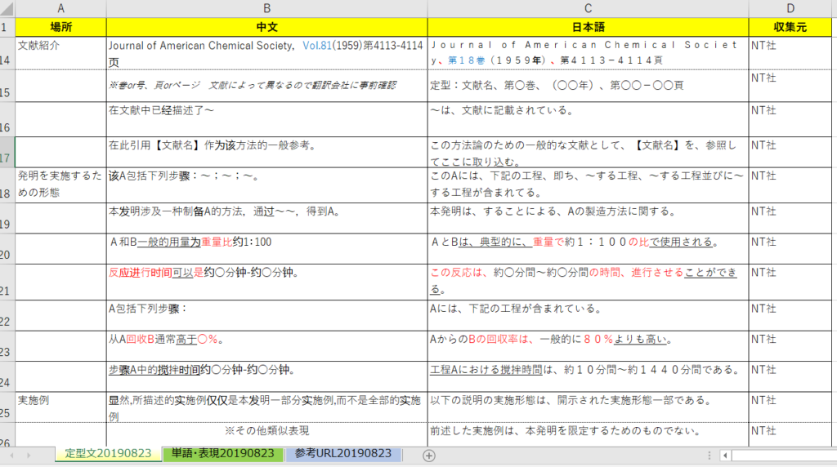Open the 定型文20190823 sheet tab

click(108, 454)
